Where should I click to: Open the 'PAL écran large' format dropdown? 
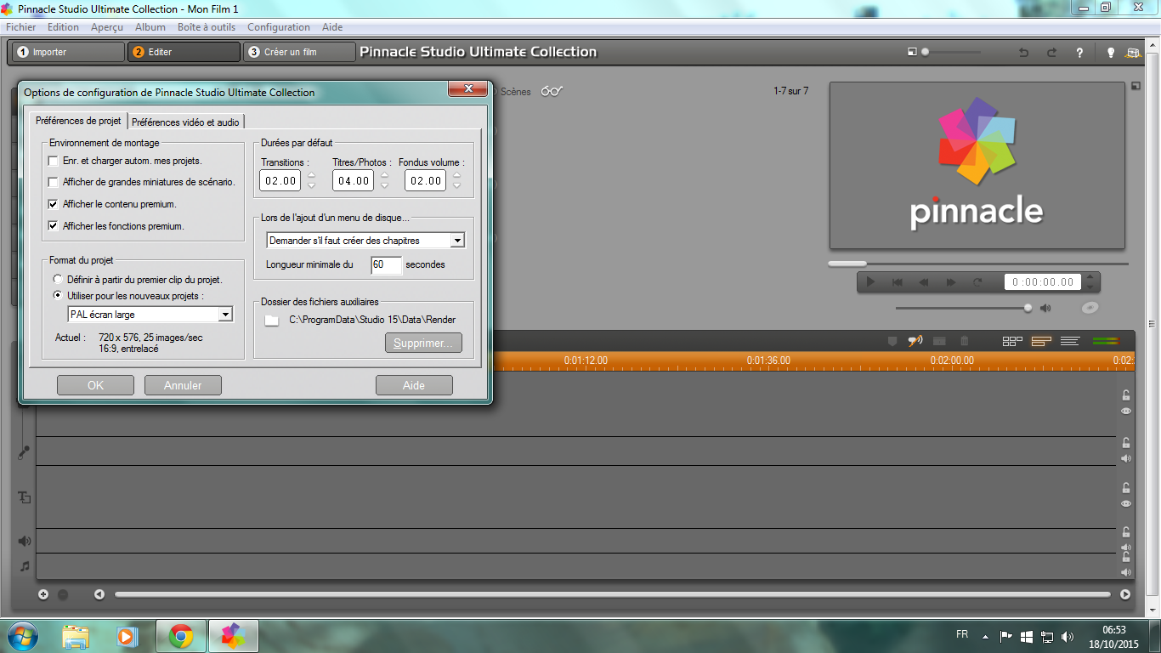[225, 315]
